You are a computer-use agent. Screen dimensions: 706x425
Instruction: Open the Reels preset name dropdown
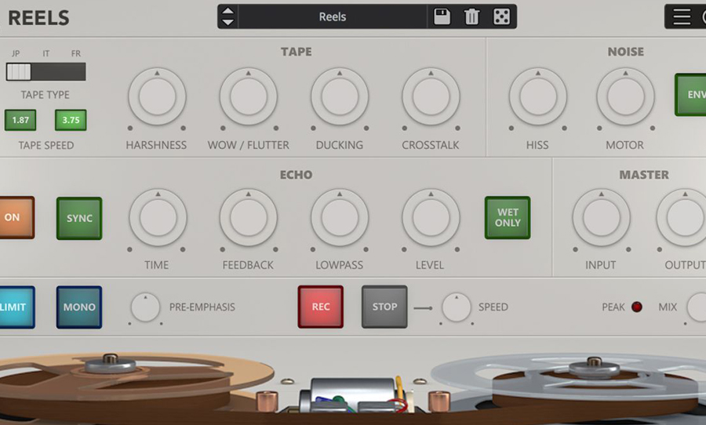pos(333,16)
